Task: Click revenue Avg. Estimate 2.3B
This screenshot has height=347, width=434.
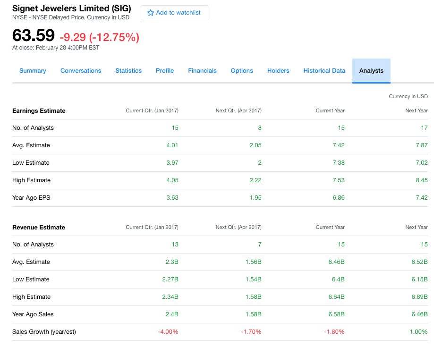Action: pyautogui.click(x=172, y=262)
